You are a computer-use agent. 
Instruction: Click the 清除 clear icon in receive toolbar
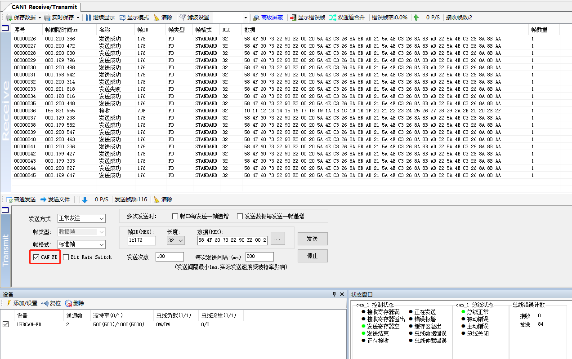pyautogui.click(x=163, y=17)
